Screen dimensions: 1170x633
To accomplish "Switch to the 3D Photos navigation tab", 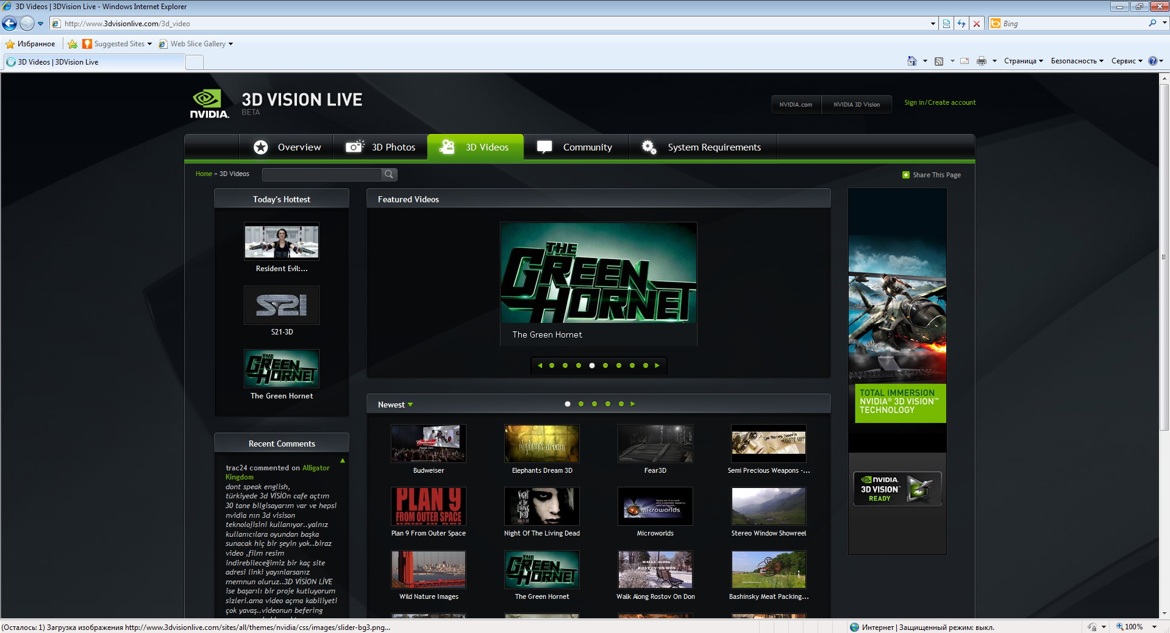I will (x=380, y=147).
